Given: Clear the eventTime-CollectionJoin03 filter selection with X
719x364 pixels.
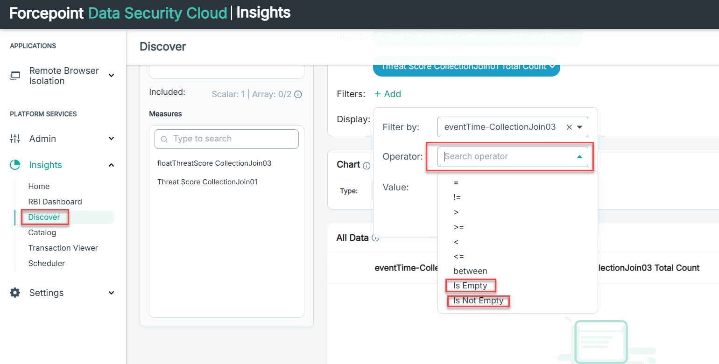Looking at the screenshot, I should click(x=569, y=127).
